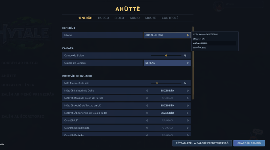Expand the Ombro de Cámara dropdown
Image resolution: width=270 pixels, height=150 pixels.
click(x=167, y=63)
